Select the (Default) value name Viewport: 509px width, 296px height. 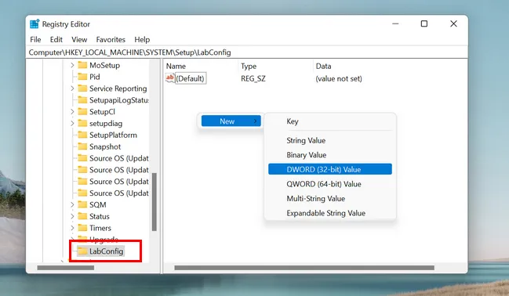191,78
